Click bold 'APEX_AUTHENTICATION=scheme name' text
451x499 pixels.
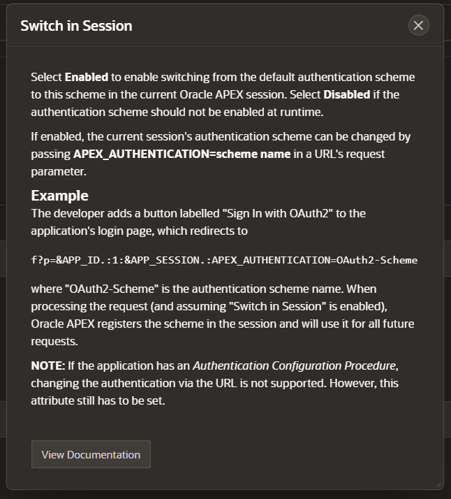182,154
